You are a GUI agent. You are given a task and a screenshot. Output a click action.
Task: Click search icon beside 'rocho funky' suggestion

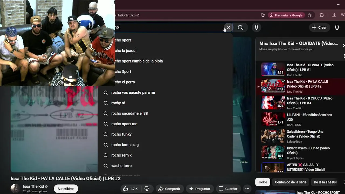point(106,134)
